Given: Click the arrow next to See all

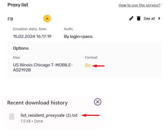Looking at the screenshot, I should click(159, 18).
